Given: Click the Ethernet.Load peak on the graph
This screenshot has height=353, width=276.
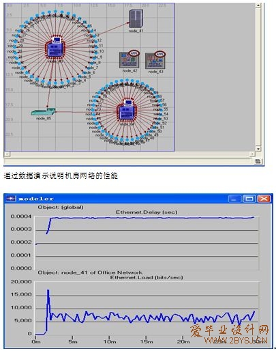Looking at the screenshot, I should (x=48, y=291).
